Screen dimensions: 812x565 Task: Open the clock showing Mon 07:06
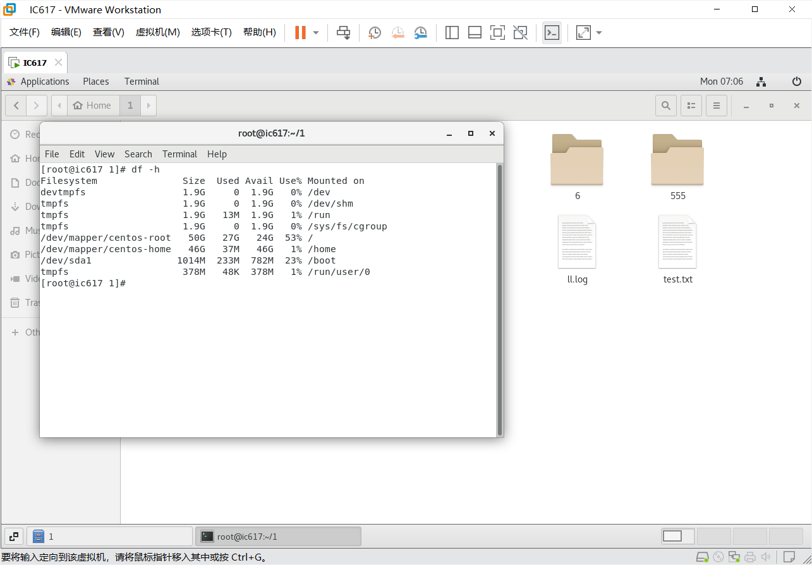[x=722, y=82]
